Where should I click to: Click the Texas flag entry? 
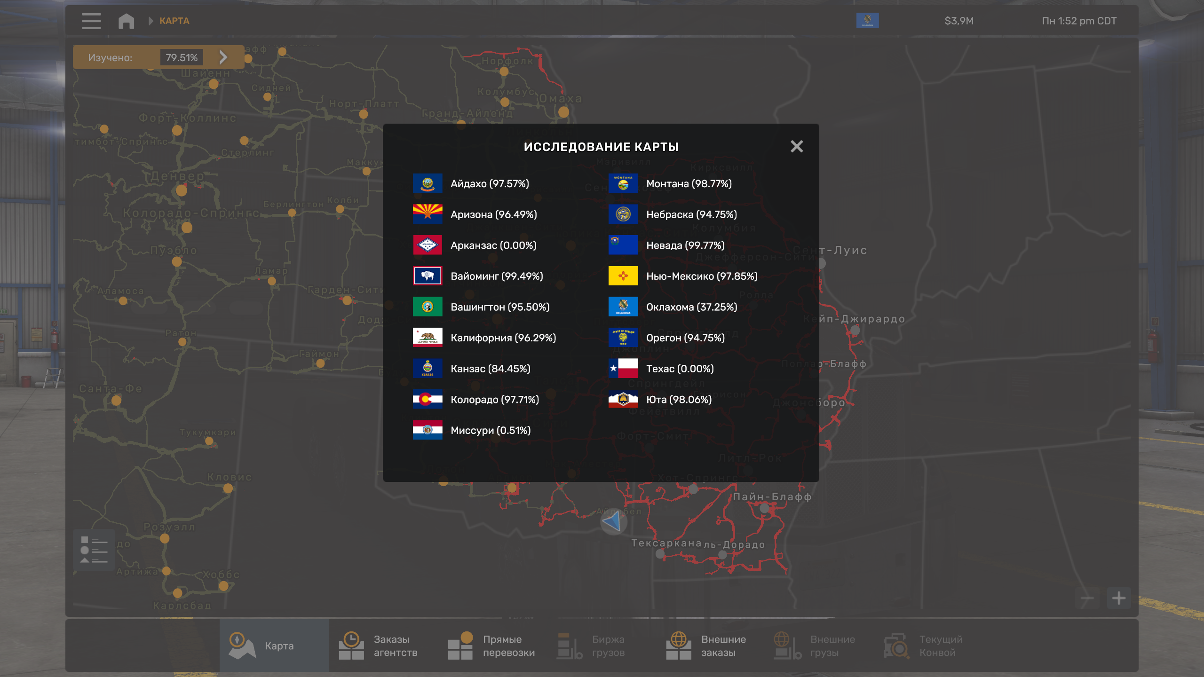point(623,369)
